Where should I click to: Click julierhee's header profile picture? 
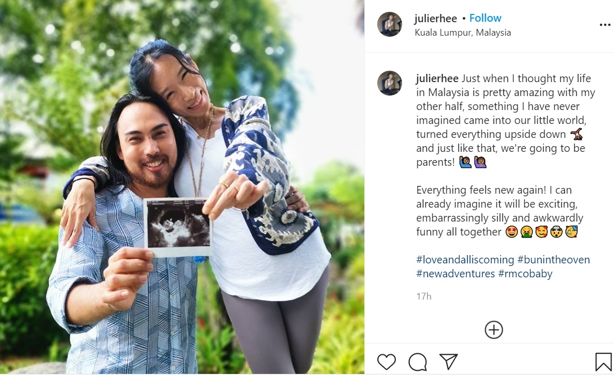point(390,24)
